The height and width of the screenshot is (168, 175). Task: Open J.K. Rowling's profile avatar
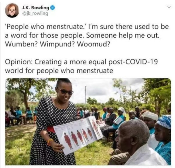pyautogui.click(x=12, y=10)
